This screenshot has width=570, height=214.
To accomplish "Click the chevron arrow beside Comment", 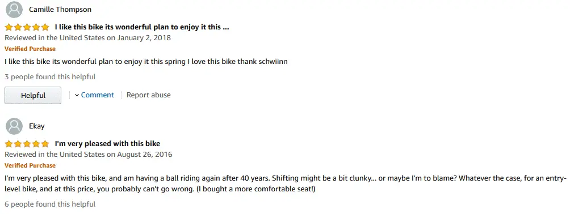I will click(77, 95).
